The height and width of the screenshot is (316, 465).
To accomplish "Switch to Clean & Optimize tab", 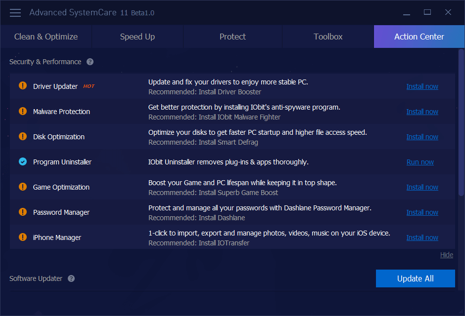I will [46, 37].
